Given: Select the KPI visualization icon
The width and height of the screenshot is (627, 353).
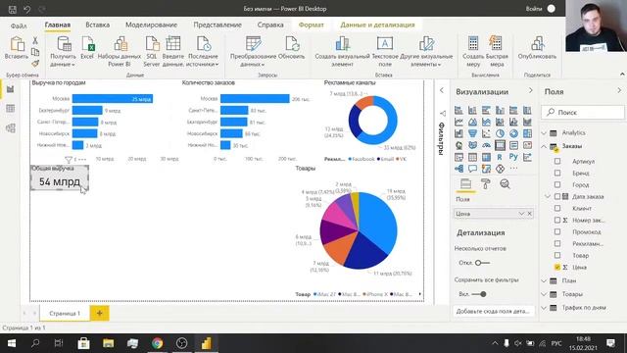Looking at the screenshot, I should 527,145.
